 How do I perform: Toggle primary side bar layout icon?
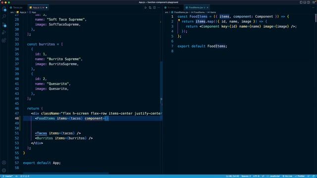tap(301, 2)
